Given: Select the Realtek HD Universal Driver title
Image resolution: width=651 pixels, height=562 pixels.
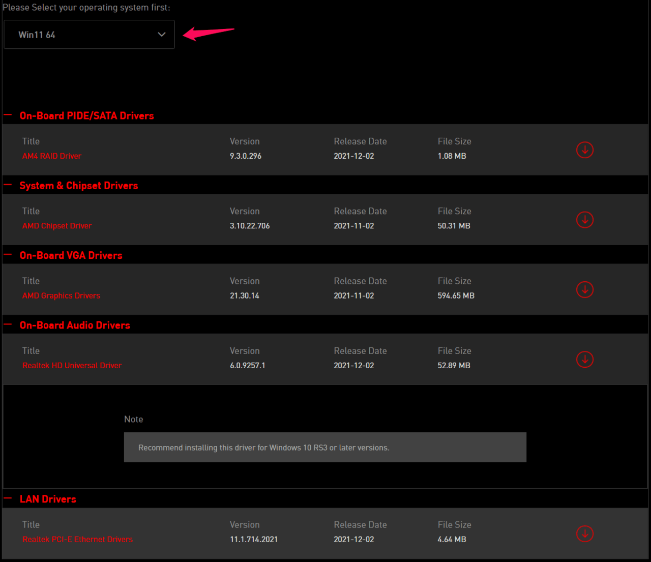Looking at the screenshot, I should click(x=72, y=365).
